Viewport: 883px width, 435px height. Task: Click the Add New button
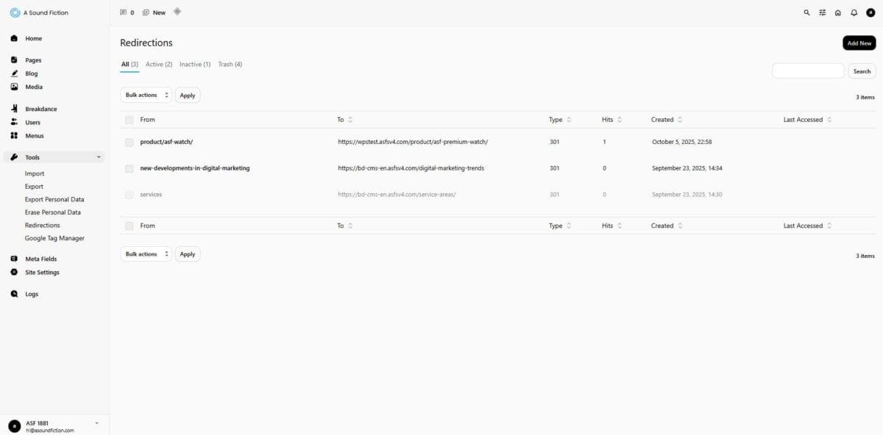[859, 43]
